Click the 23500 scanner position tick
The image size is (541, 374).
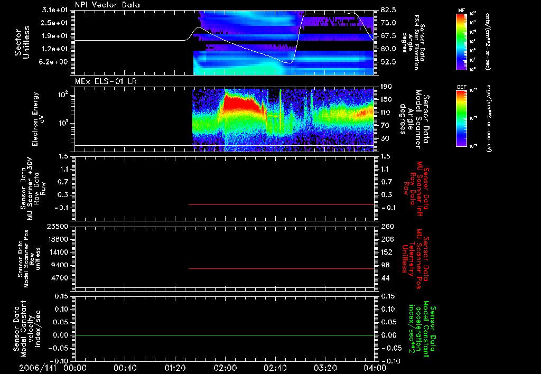click(x=58, y=226)
